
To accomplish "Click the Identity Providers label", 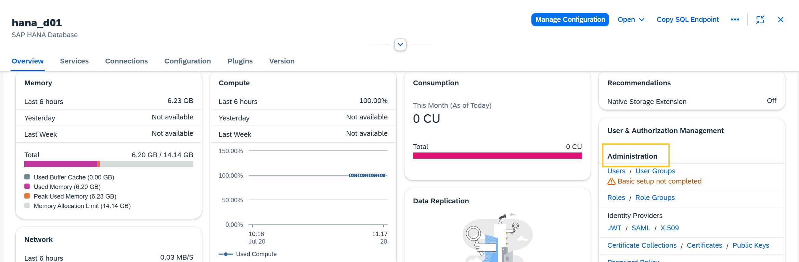I will tap(635, 216).
